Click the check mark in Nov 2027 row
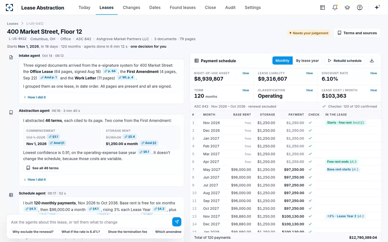Image resolution: width=388 pixels, height=242 pixels. tap(310, 216)
